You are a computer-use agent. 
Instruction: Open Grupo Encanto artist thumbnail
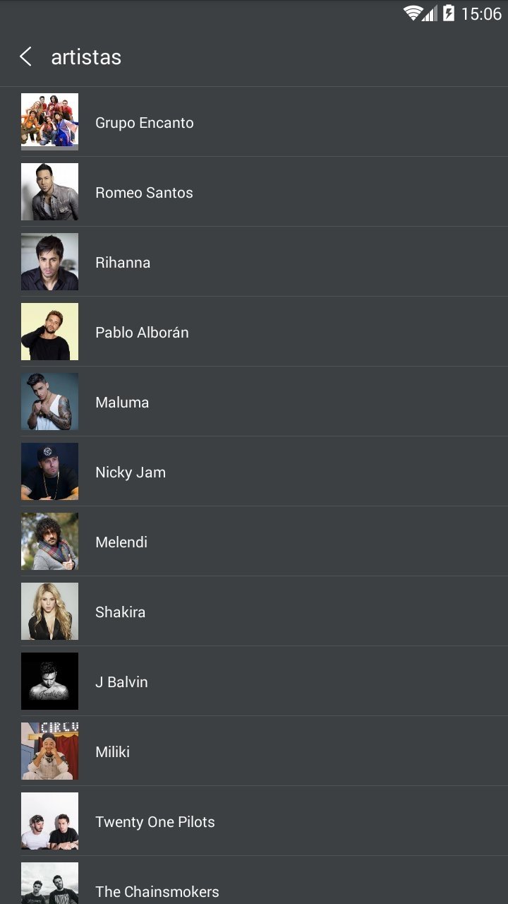[49, 121]
